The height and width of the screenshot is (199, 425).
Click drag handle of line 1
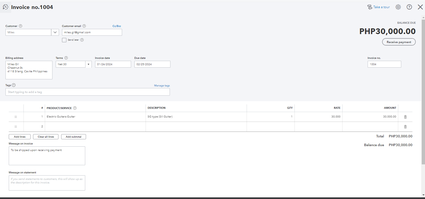click(16, 117)
